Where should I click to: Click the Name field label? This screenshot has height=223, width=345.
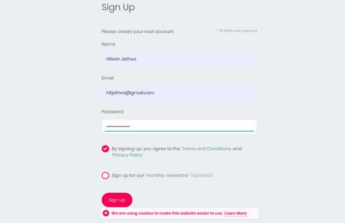point(109,45)
